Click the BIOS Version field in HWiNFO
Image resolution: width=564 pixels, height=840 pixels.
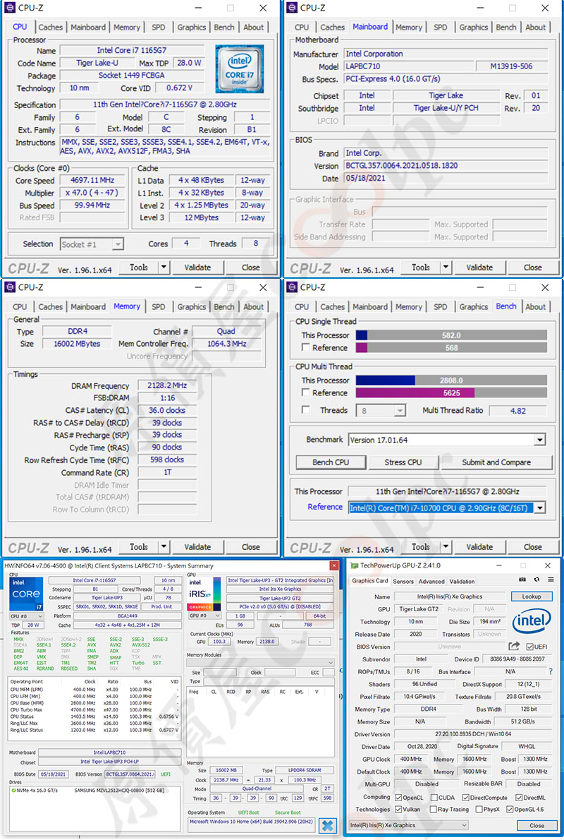130,774
